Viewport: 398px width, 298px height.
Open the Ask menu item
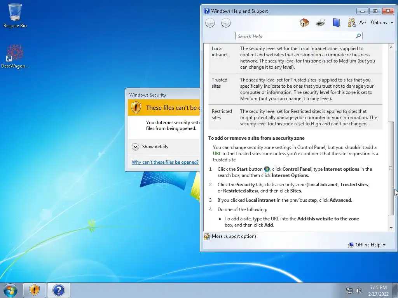pos(363,23)
